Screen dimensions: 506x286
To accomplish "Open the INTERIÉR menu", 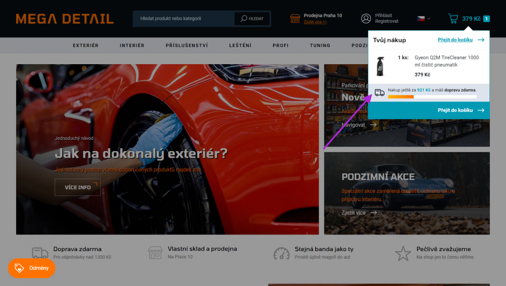I will [x=132, y=45].
